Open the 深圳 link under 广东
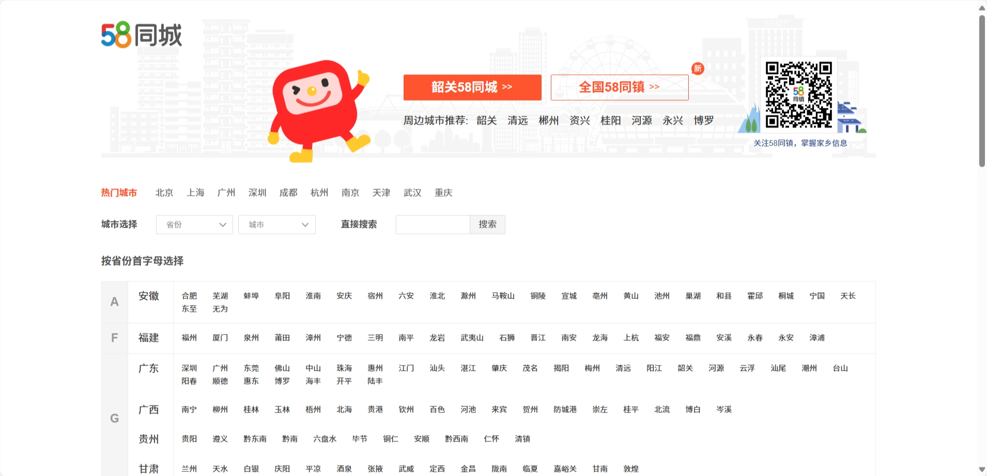This screenshot has height=476, width=987. 189,368
